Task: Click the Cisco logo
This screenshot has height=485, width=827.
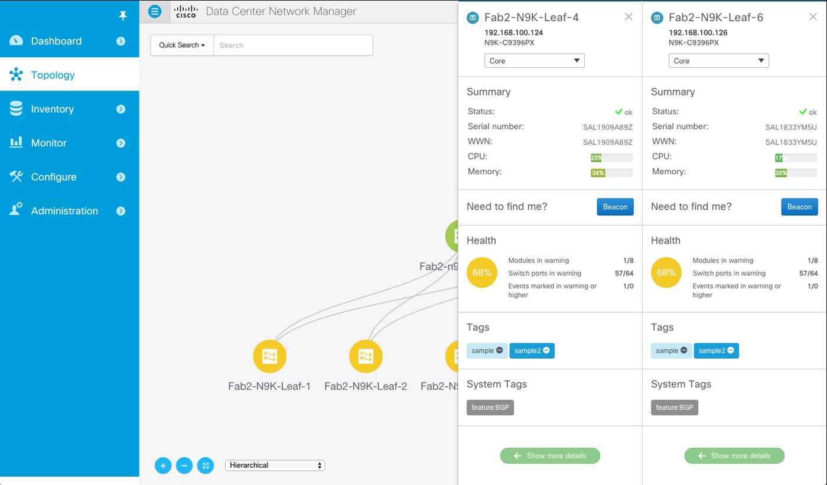Action: (185, 11)
